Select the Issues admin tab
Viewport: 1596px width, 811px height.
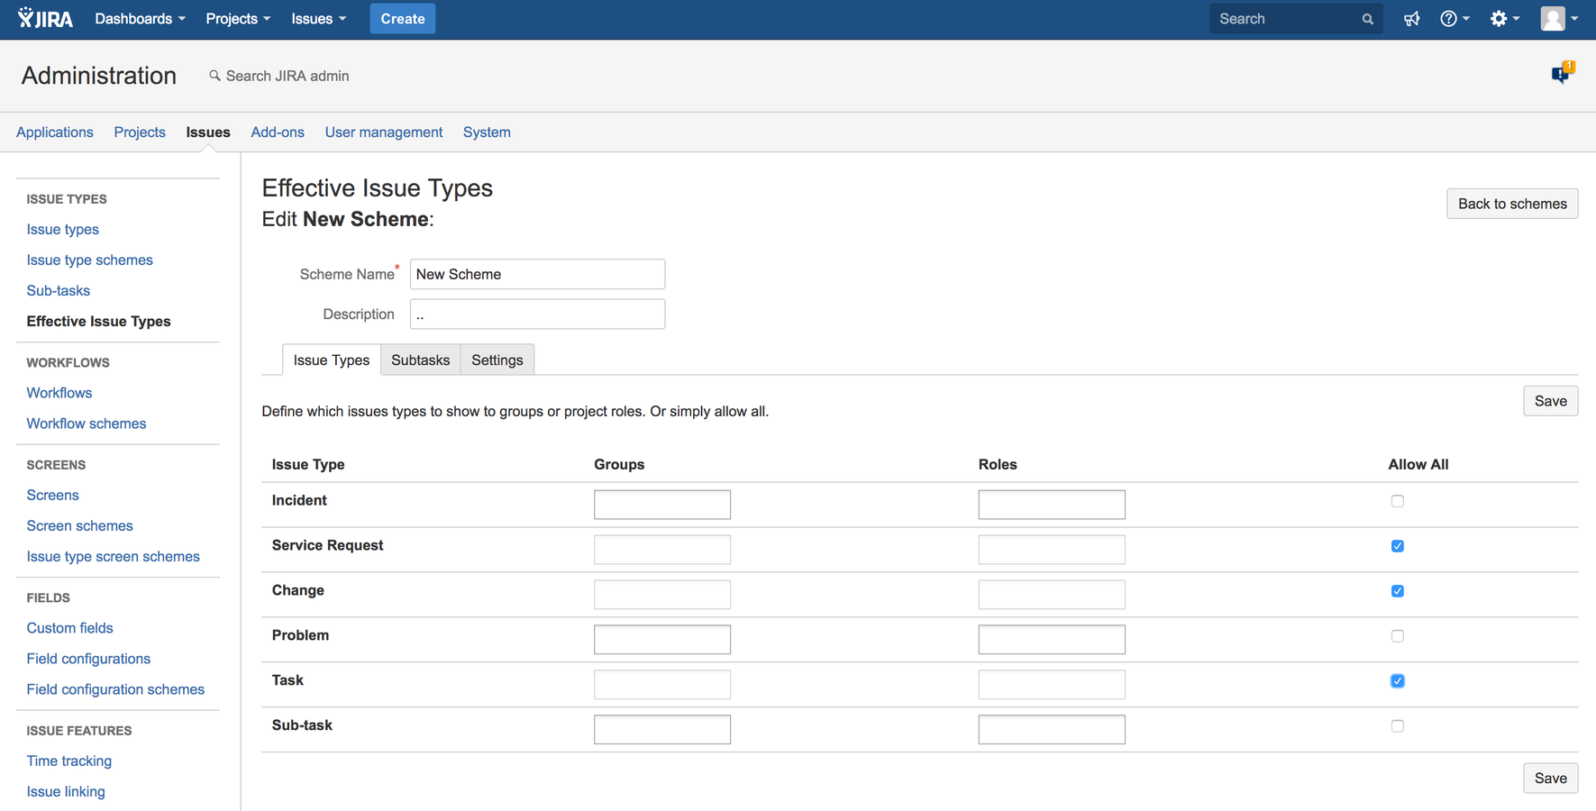click(208, 132)
